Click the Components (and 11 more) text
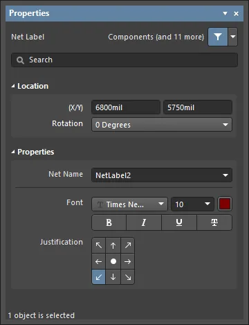This screenshot has width=249, height=325. pyautogui.click(x=156, y=37)
